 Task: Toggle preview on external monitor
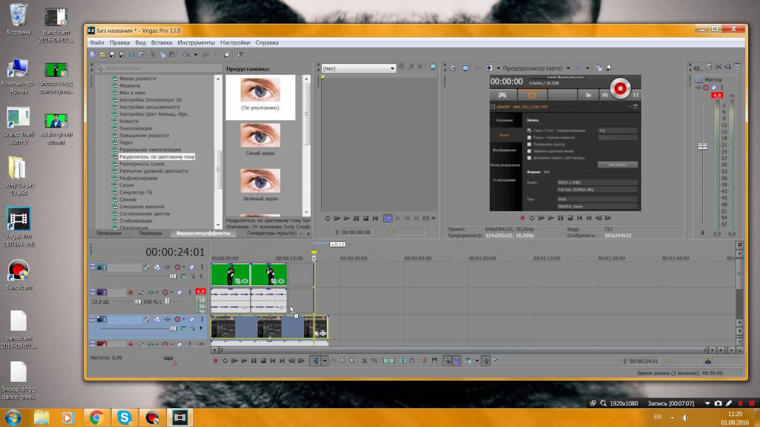tap(467, 68)
